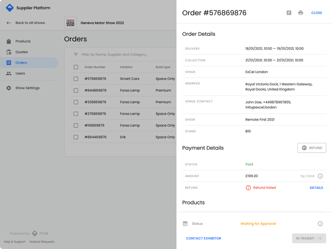This screenshot has width=332, height=249.
Task: Tick checkbox for order #576869876
Action: [76, 79]
